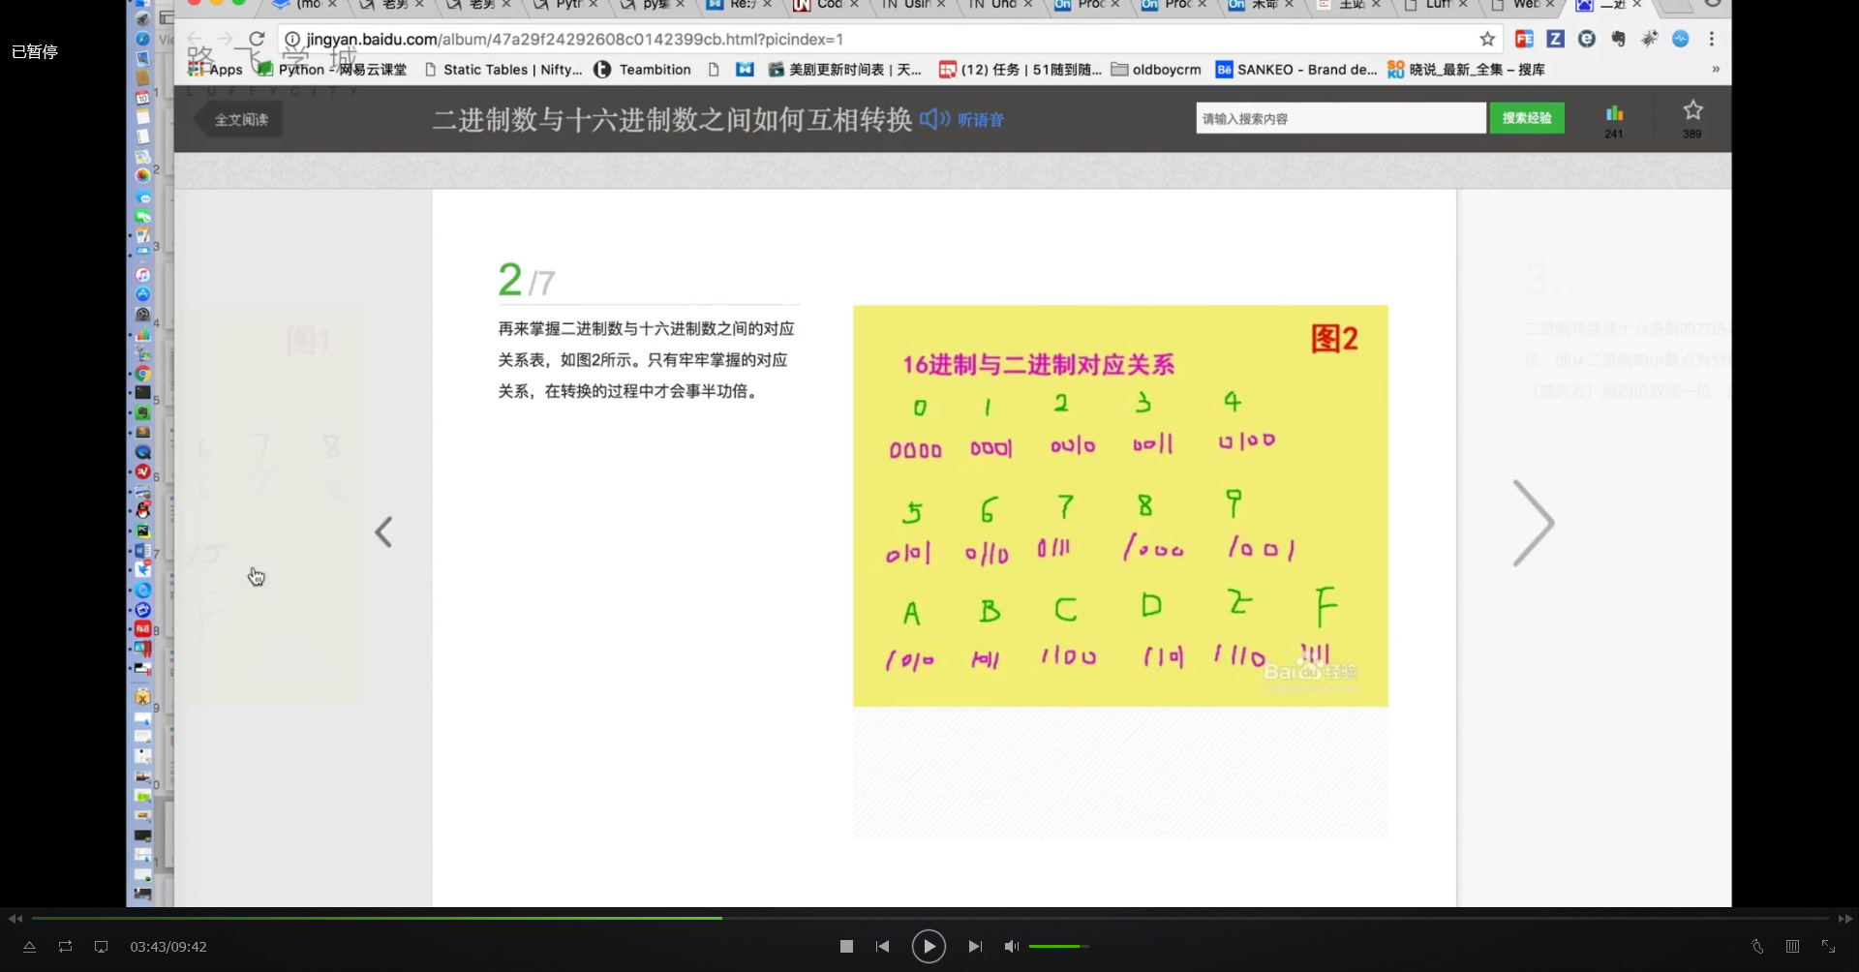Show hidden bookmarks overflow chevron
Image resolution: width=1859 pixels, height=972 pixels.
coord(1716,70)
